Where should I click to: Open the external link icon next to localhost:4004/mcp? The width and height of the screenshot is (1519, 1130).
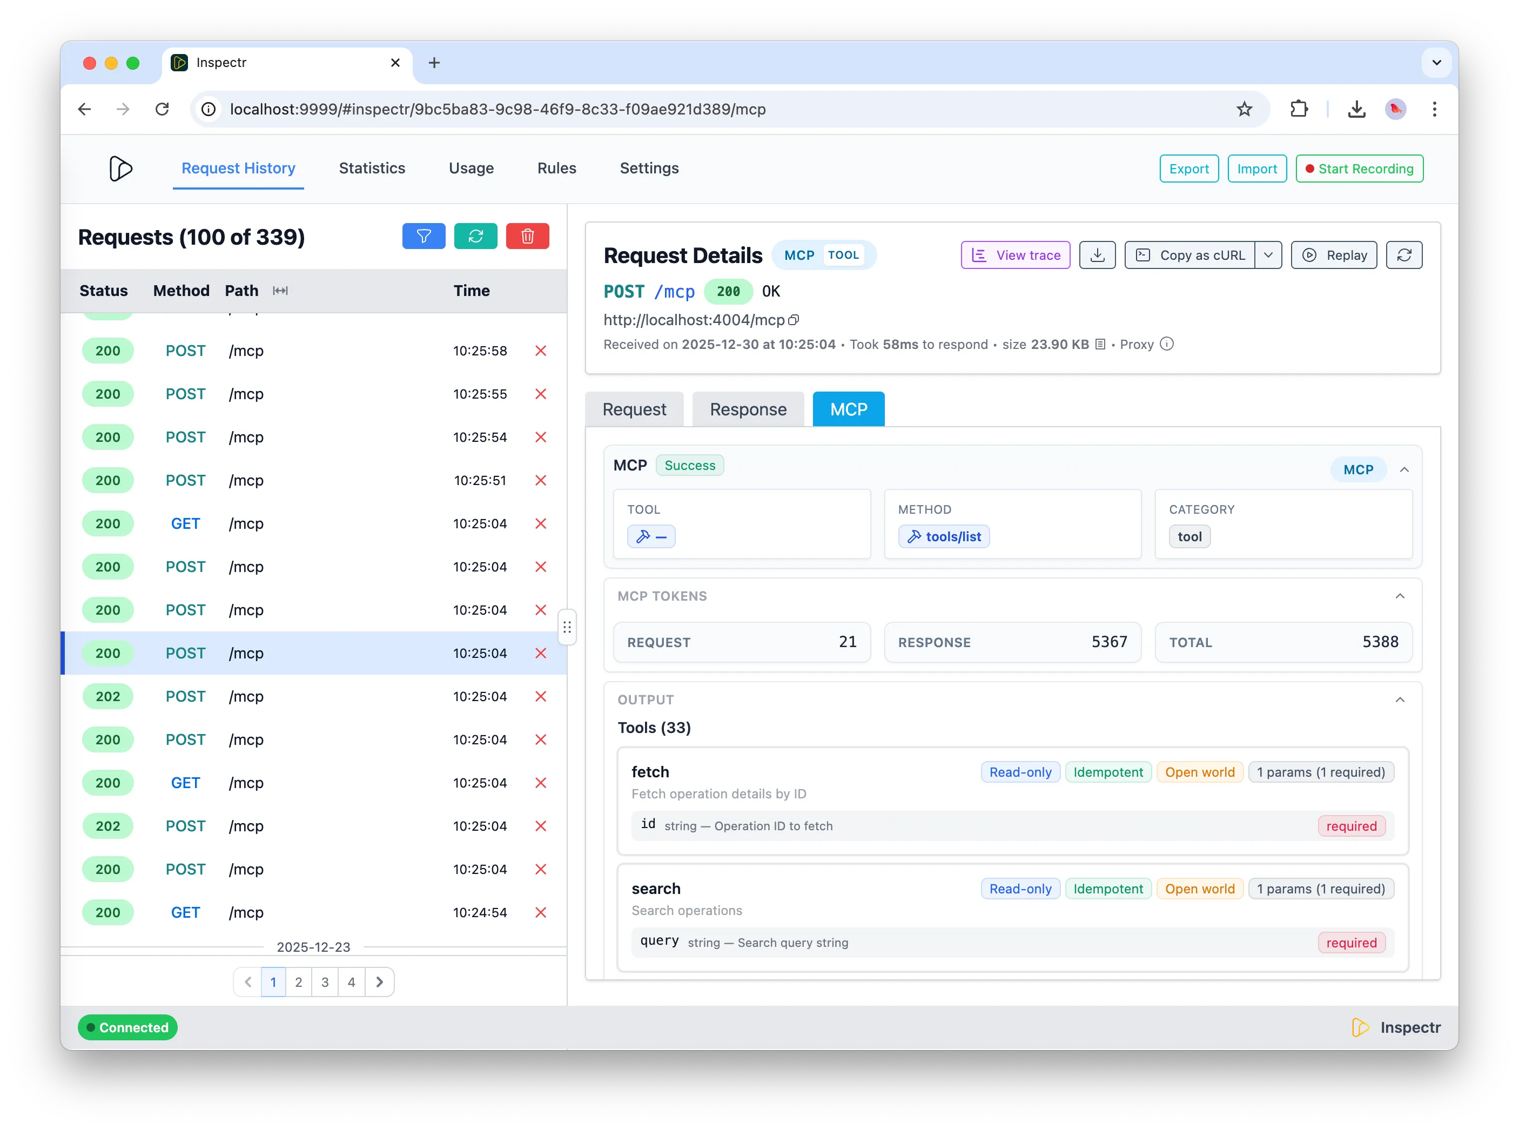794,319
